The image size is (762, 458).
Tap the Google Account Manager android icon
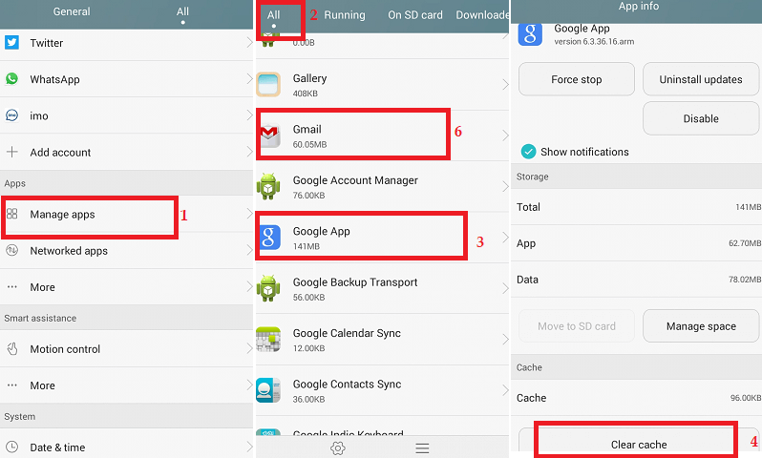(268, 186)
